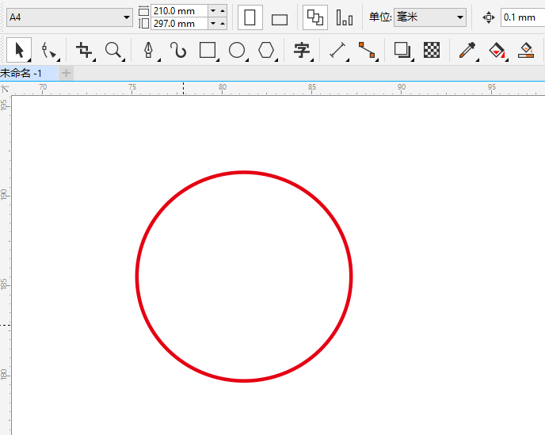Viewport: 545px width, 435px height.
Task: Select the Transparency checkerboard tool
Action: (432, 50)
